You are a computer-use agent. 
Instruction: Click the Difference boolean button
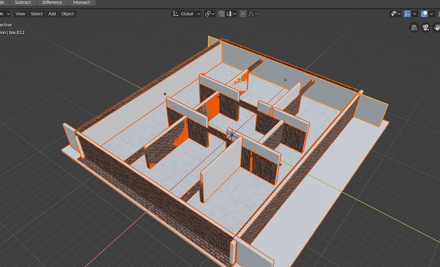pyautogui.click(x=52, y=3)
